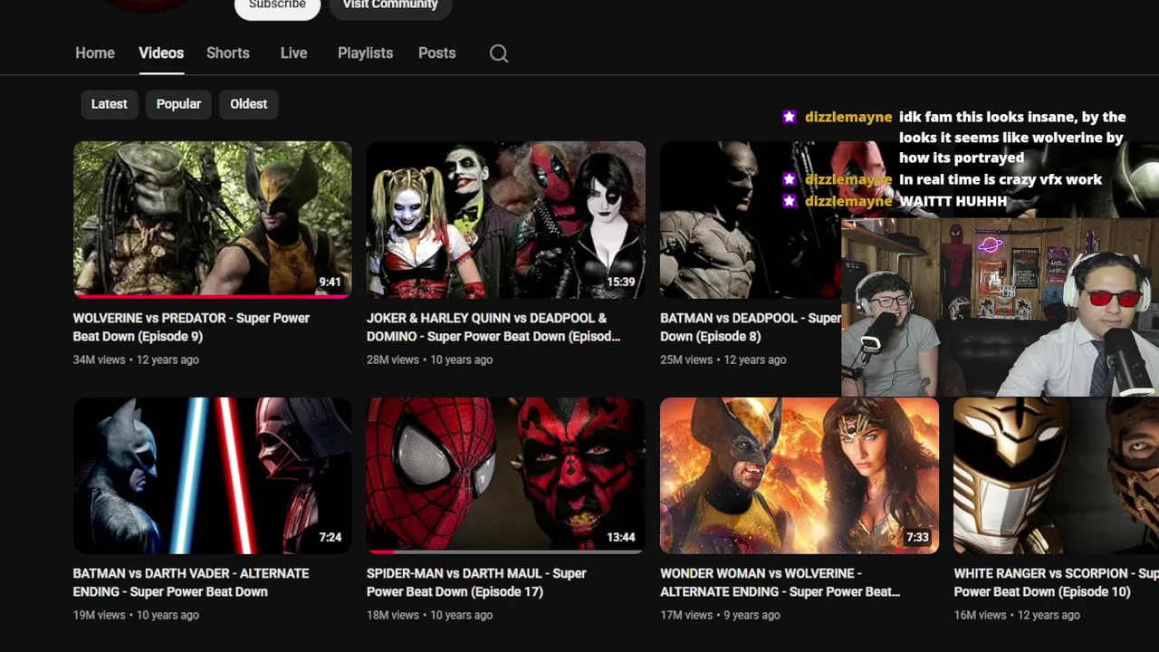Click the Subscribe button

pyautogui.click(x=277, y=5)
